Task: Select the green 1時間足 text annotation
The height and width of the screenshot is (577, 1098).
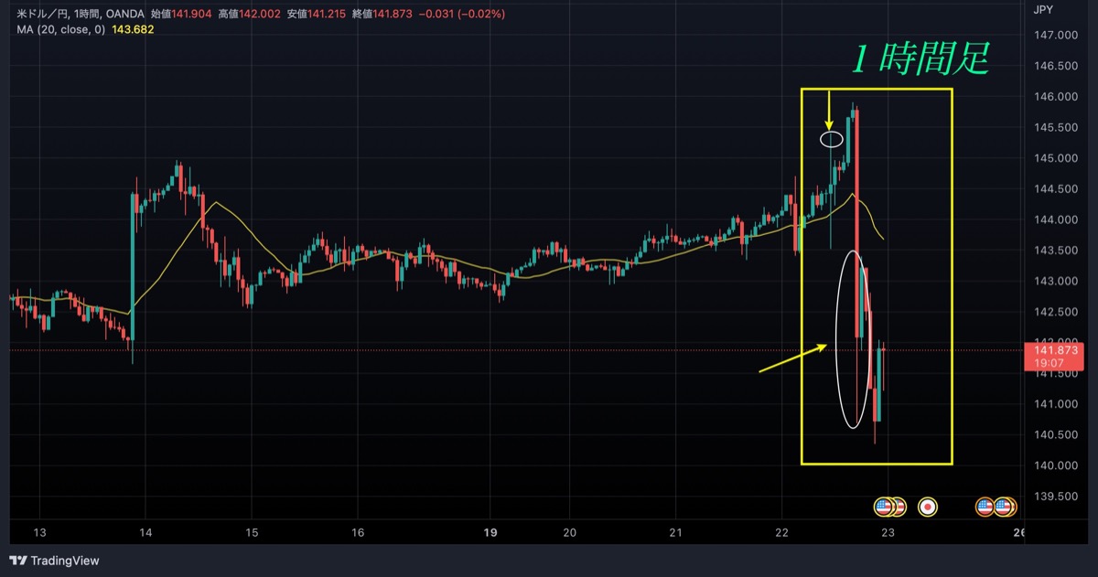Action: [x=920, y=59]
